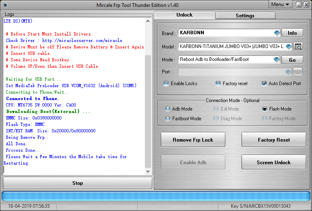Close the Miracle Frp Tool window
Screen dimensions: 312x211
(x=306, y=5)
